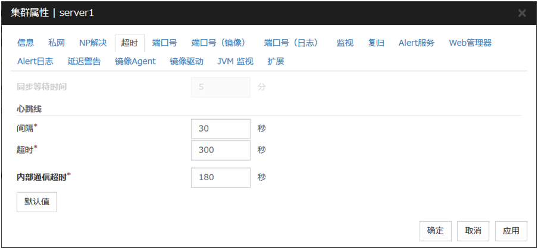538x249 pixels.
Task: Go to the 监视 tab
Action: pos(345,43)
